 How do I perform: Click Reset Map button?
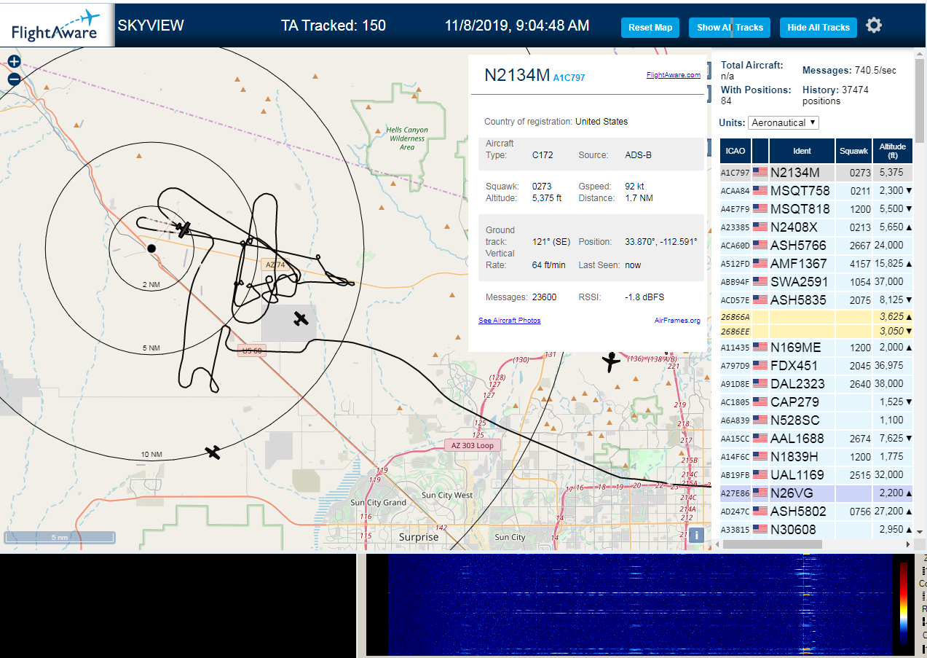coord(650,28)
